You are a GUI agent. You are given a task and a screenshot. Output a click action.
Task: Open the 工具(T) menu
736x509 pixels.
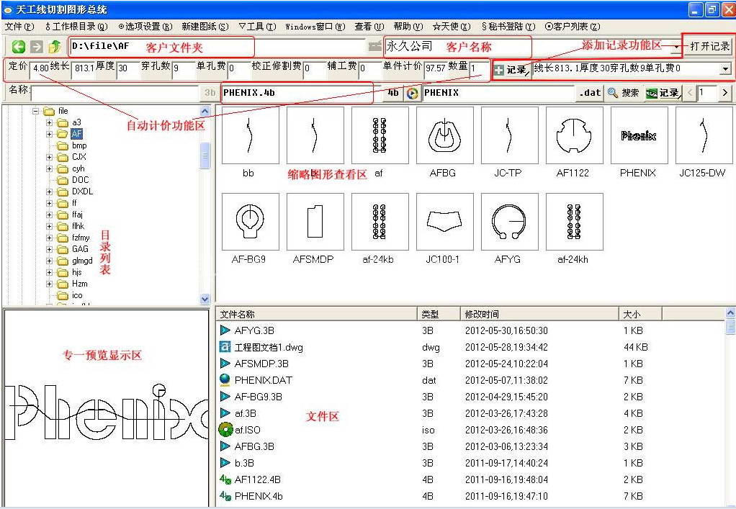(x=257, y=26)
